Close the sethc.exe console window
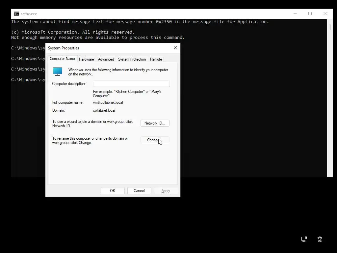The image size is (337, 253). click(x=325, y=14)
